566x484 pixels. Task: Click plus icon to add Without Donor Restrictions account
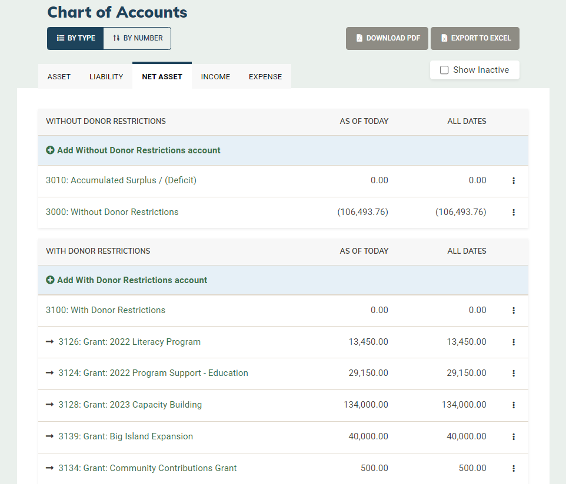[50, 150]
